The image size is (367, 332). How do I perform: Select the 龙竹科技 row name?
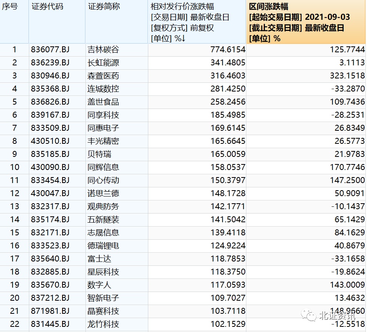103,324
